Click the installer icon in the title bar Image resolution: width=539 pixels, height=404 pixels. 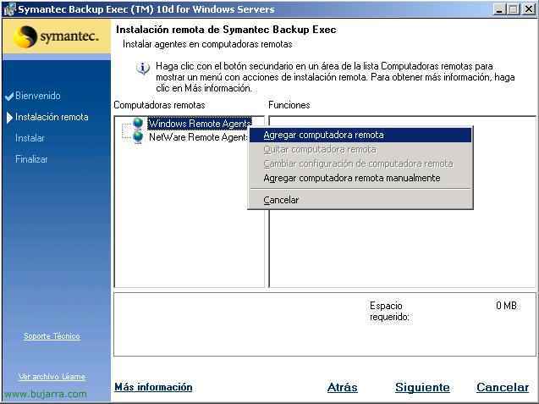click(9, 9)
